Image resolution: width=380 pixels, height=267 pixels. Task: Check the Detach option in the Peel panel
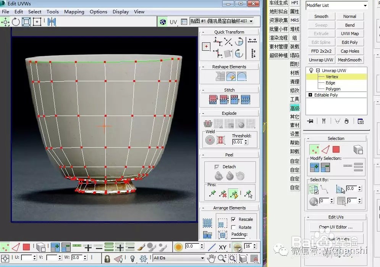coord(216,167)
